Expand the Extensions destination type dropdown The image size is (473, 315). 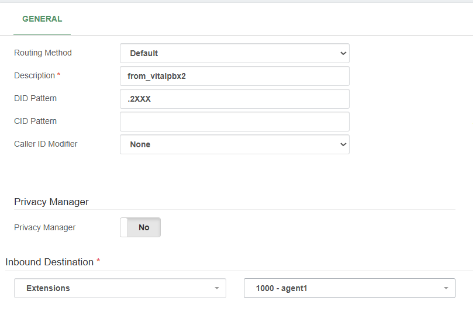pos(120,288)
